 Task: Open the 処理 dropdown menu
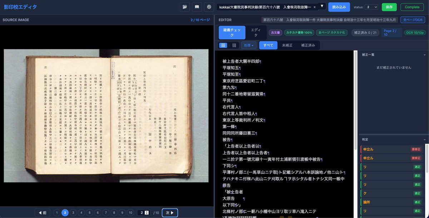pyautogui.click(x=248, y=45)
